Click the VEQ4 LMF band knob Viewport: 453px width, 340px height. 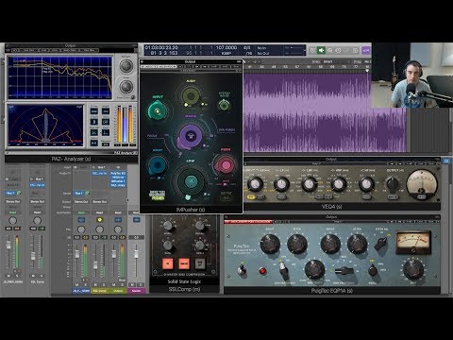[310, 184]
